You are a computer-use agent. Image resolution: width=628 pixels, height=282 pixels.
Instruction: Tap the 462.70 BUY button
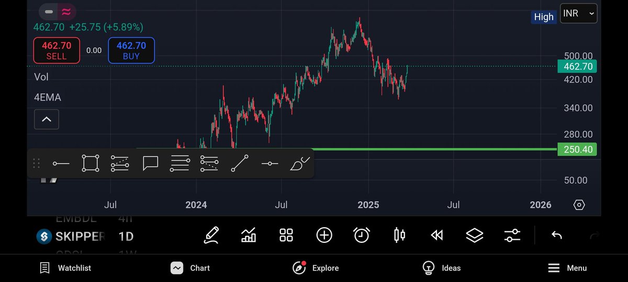coord(131,51)
